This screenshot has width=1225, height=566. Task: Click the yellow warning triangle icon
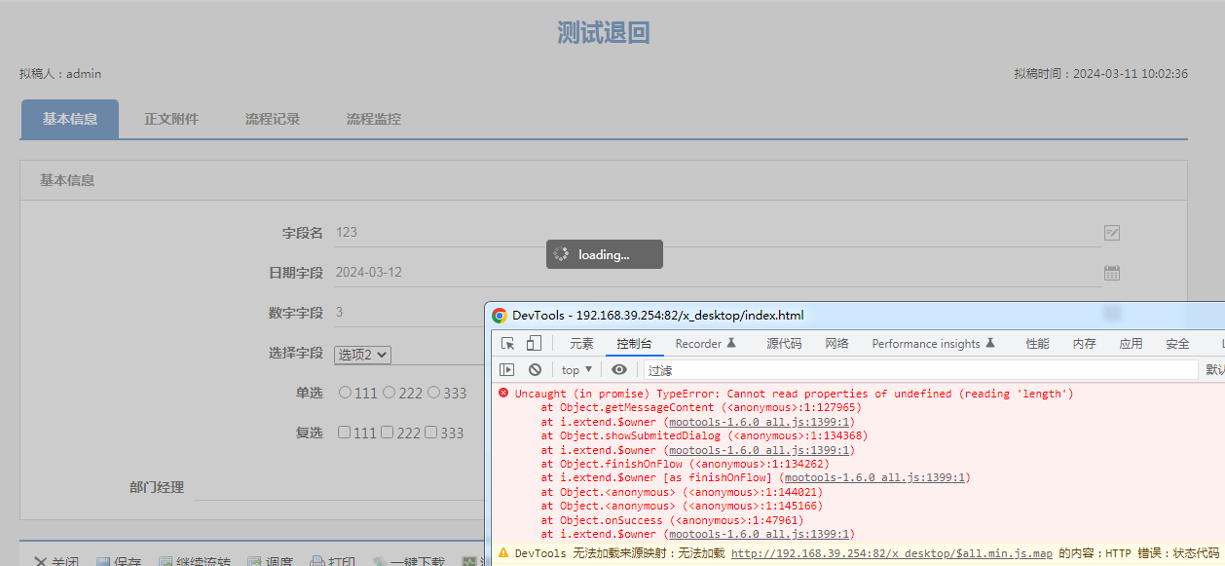pyautogui.click(x=503, y=552)
